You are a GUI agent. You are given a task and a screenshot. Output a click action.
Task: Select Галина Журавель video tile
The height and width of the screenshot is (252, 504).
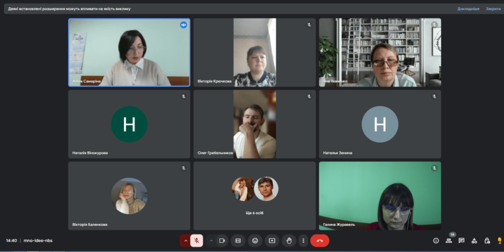pyautogui.click(x=380, y=196)
